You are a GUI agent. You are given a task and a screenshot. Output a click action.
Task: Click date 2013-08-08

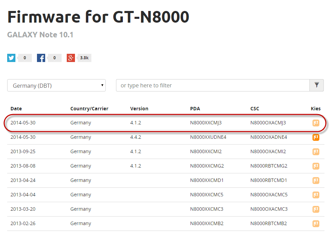(x=23, y=166)
